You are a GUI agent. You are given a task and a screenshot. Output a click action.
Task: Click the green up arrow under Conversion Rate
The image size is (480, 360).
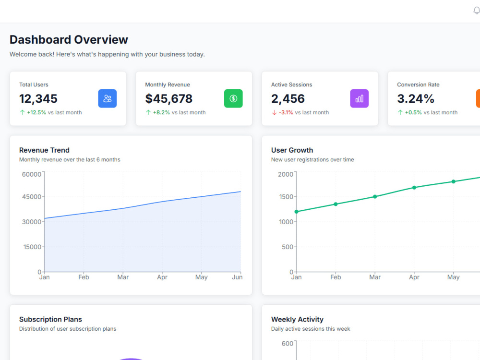[400, 112]
